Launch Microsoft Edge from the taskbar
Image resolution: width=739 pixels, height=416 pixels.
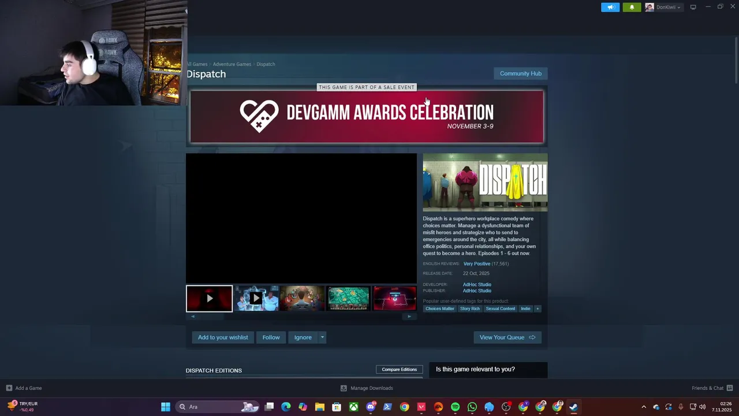[x=286, y=407]
